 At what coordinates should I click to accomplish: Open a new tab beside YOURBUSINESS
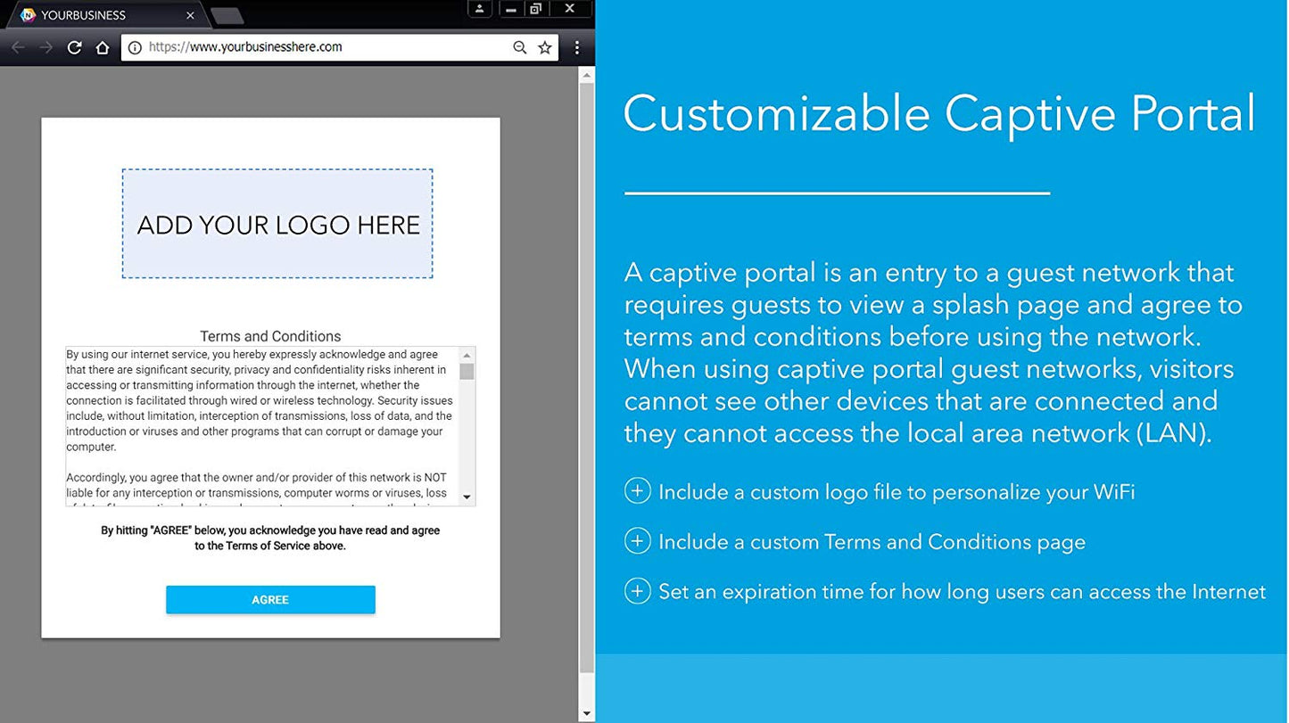227,15
